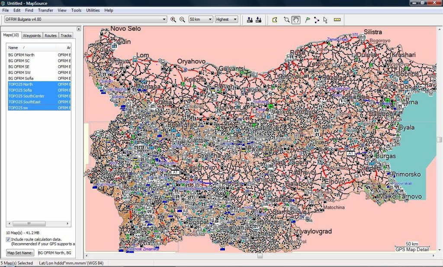443x267 pixels.
Task: Select the Distance/Bearing ruler tool
Action: tap(337, 19)
